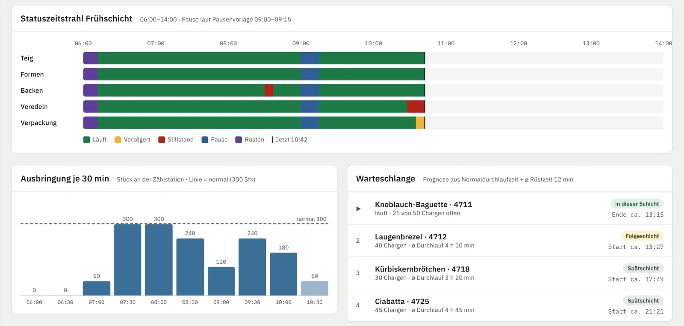Click the play triangle beside Knoblauch-Baguette

coord(358,209)
